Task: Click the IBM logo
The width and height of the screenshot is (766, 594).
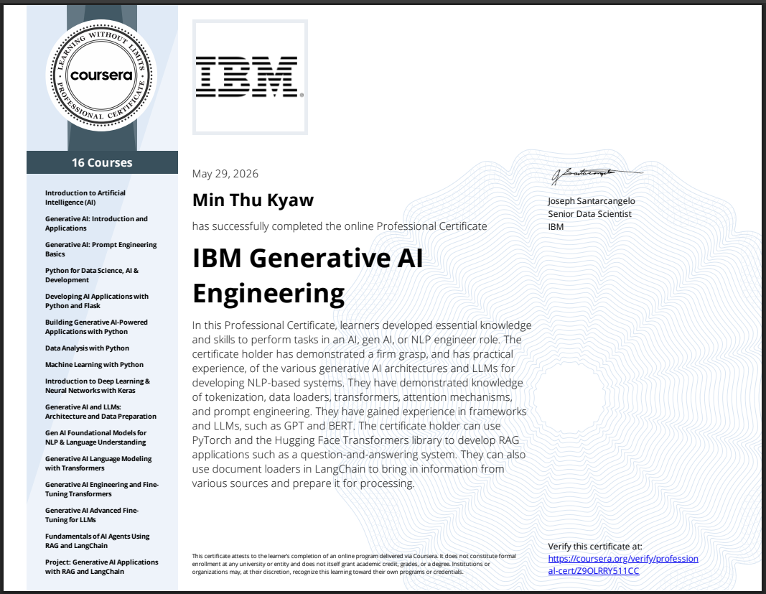Action: [250, 78]
